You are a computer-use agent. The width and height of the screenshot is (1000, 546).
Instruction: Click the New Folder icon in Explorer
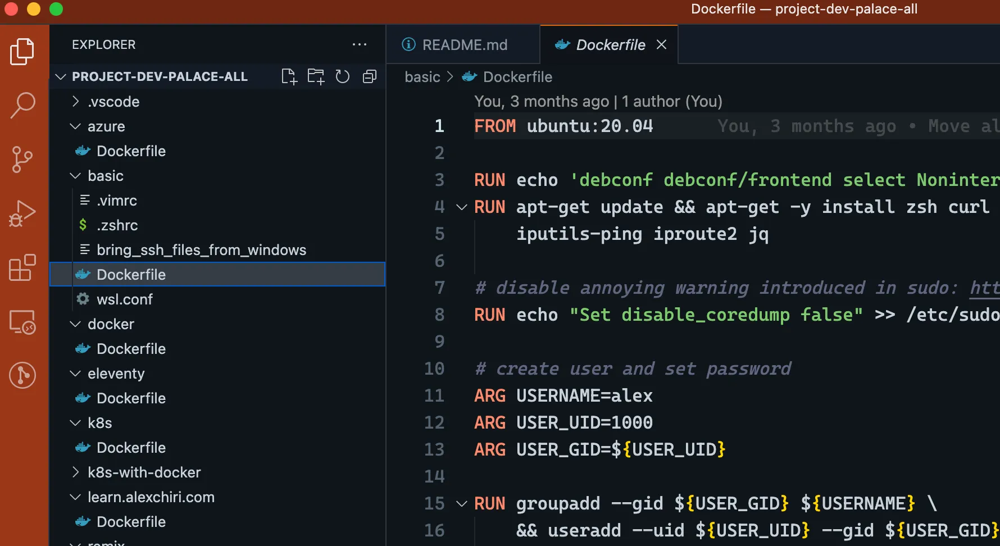316,76
